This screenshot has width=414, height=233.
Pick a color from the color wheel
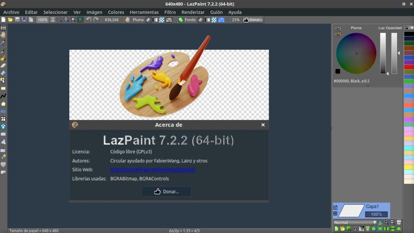[x=356, y=54]
